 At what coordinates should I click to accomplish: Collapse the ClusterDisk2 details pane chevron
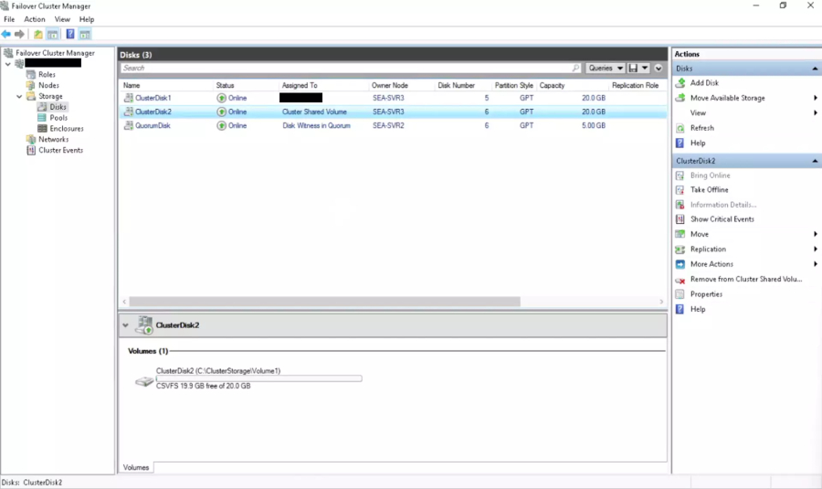pyautogui.click(x=125, y=325)
